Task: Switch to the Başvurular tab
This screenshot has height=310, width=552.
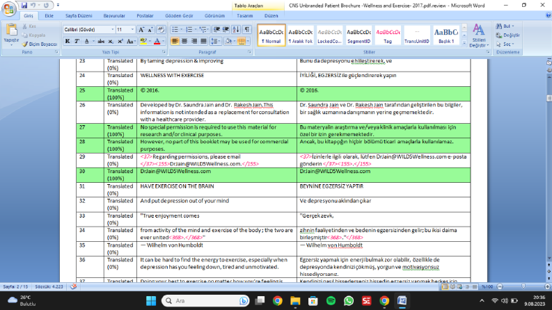Action: 114,16
